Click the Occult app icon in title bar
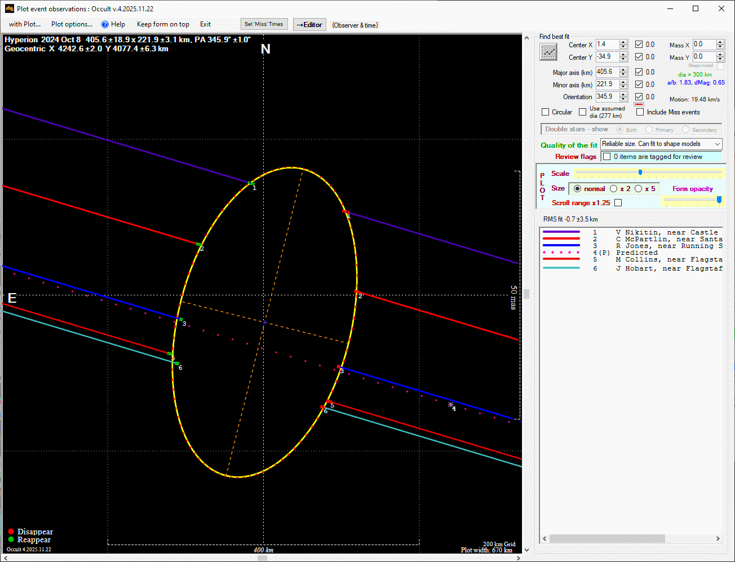 [x=10, y=9]
